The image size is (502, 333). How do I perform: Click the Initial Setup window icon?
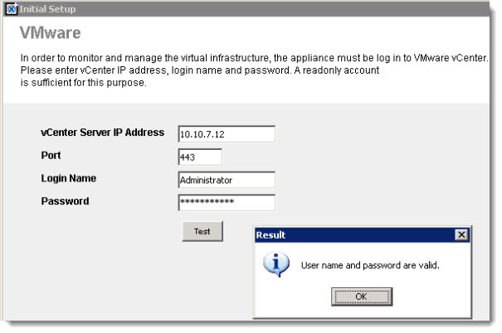12,8
